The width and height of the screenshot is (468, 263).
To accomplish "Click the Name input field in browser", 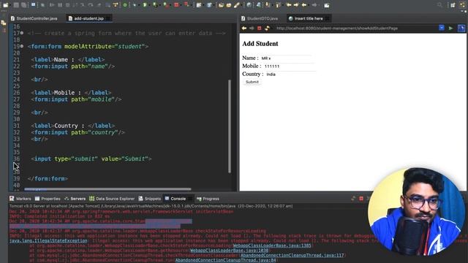I will click(287, 58).
